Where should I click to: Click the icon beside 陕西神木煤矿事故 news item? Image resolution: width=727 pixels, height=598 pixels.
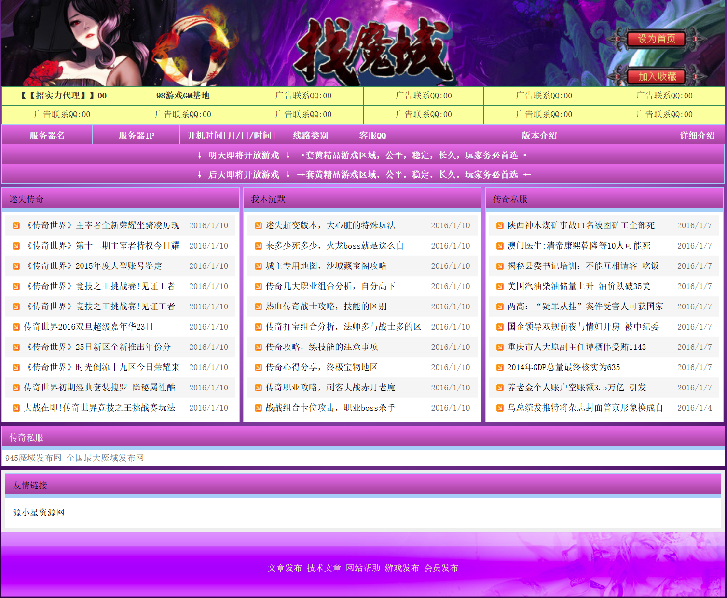pos(499,225)
